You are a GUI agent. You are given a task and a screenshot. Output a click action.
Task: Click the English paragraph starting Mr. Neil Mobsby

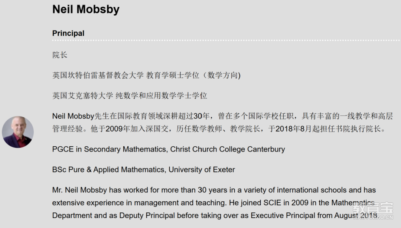215,203
